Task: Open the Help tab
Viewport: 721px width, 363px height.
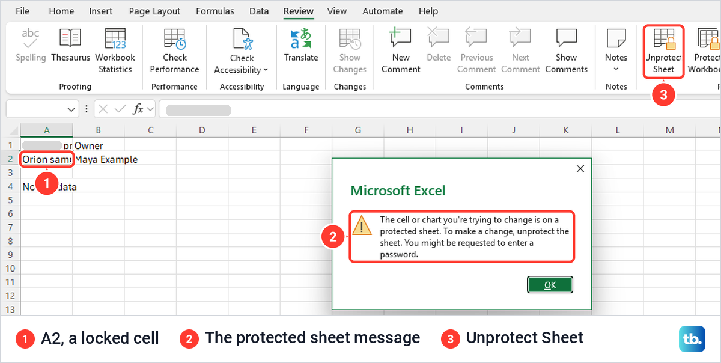Action: [428, 11]
